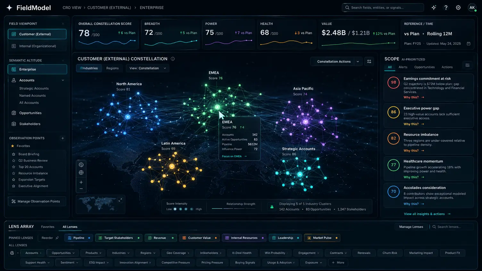Click the FieldModel star logo
The image size is (482, 271).
[x=10, y=8]
